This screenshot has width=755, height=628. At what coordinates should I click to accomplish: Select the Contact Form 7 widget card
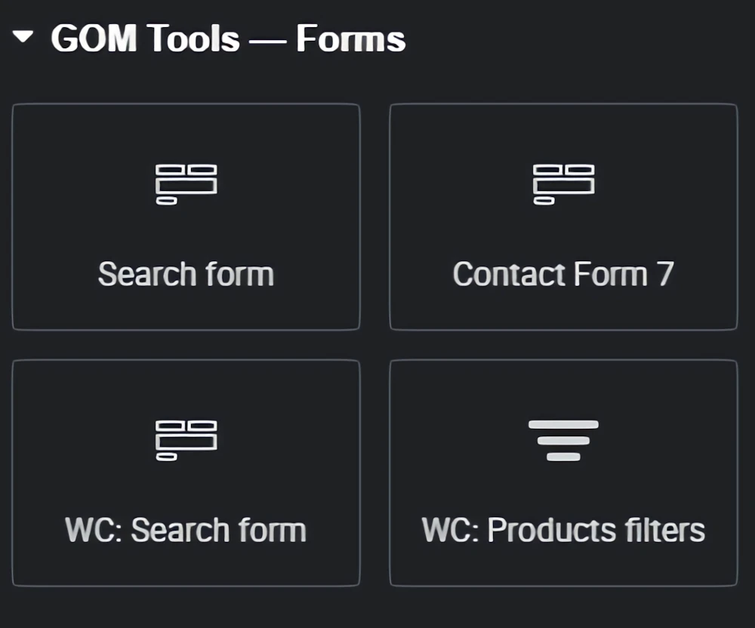pos(564,217)
